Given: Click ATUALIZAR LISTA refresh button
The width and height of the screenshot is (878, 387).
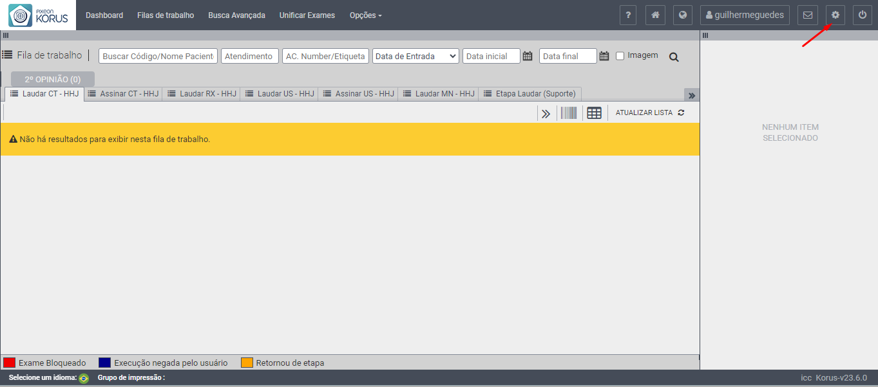Looking at the screenshot, I should pos(650,113).
